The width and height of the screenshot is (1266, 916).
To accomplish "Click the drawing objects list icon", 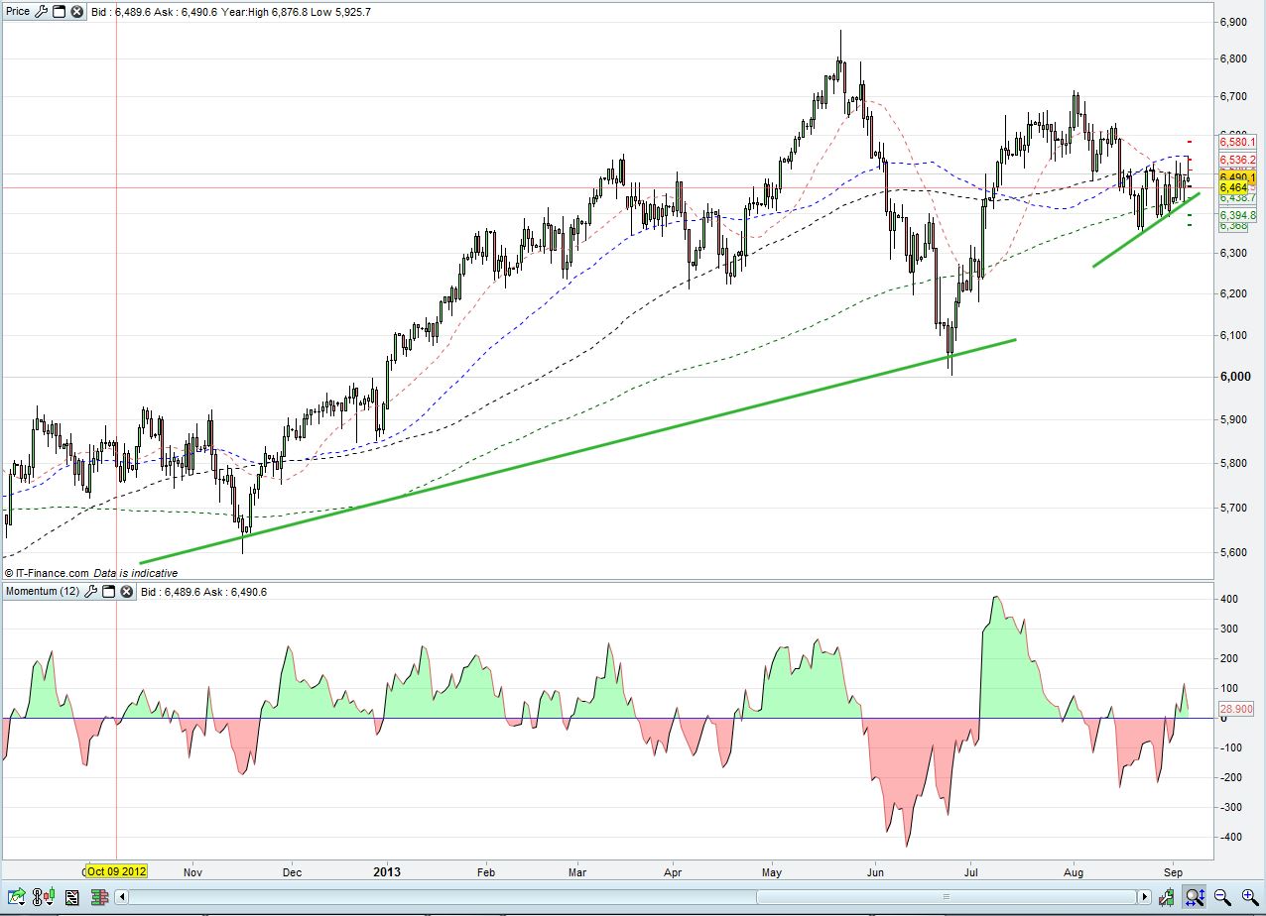I will pos(71,897).
